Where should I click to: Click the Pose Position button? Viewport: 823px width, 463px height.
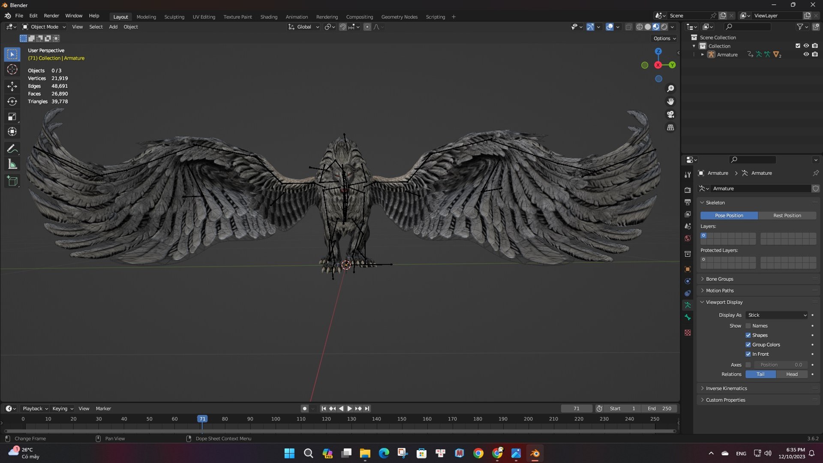pos(729,216)
